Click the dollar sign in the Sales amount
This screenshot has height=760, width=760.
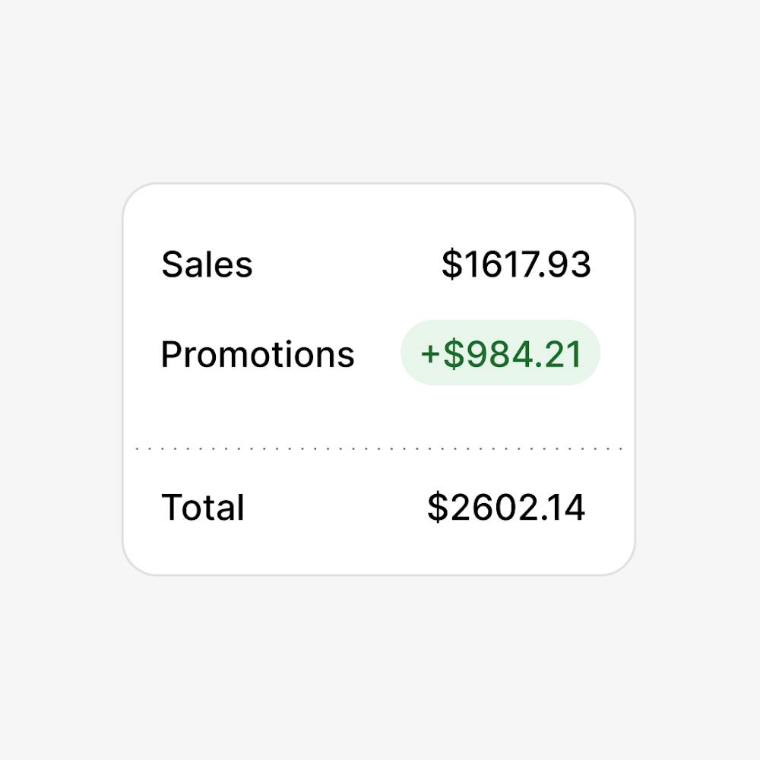(451, 264)
